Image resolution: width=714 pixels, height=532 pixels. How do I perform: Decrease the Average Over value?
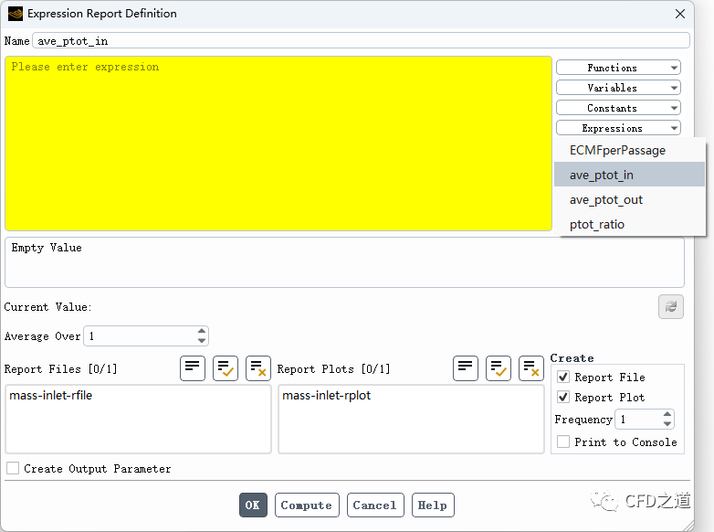[202, 341]
